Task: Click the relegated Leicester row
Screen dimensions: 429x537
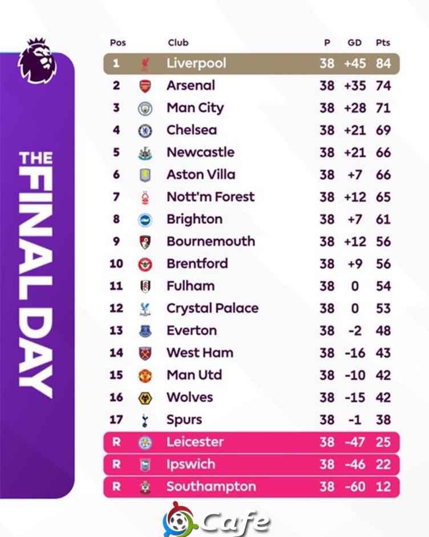Action: (x=252, y=442)
